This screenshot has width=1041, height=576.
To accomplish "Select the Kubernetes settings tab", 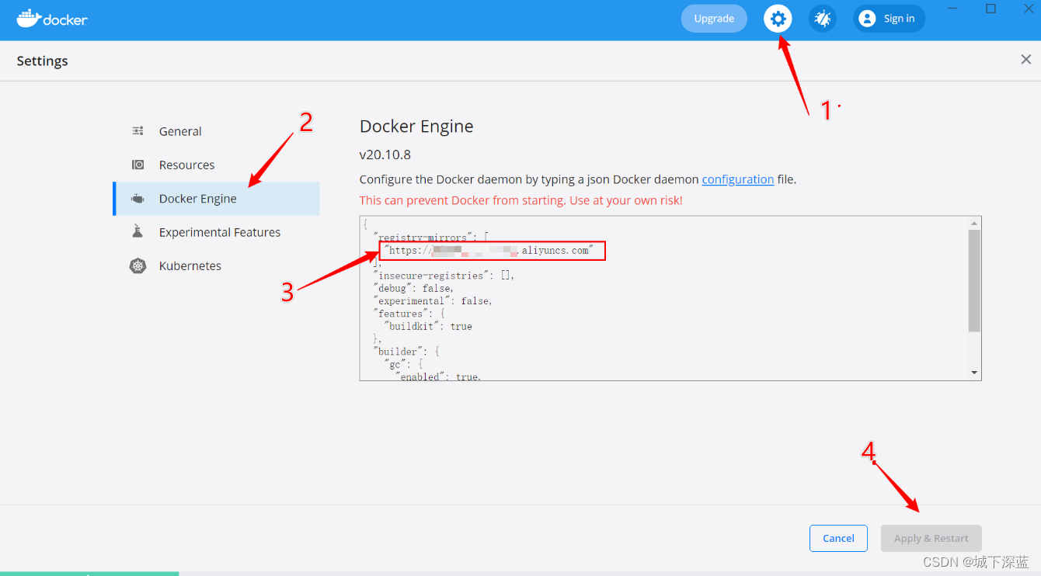I will pos(216,265).
